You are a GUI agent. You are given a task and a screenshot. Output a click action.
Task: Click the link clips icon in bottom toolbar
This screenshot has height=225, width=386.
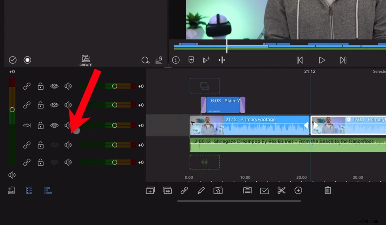(x=184, y=190)
